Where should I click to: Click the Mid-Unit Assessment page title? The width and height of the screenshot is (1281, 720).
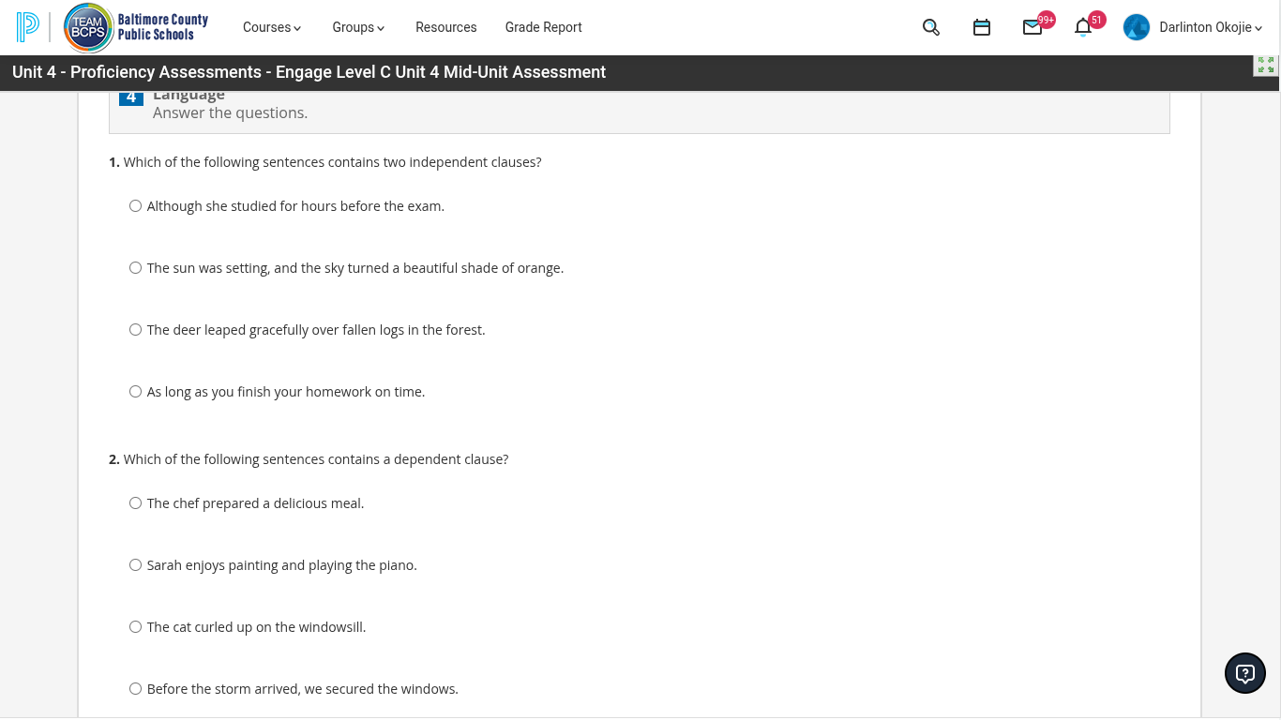(x=309, y=72)
